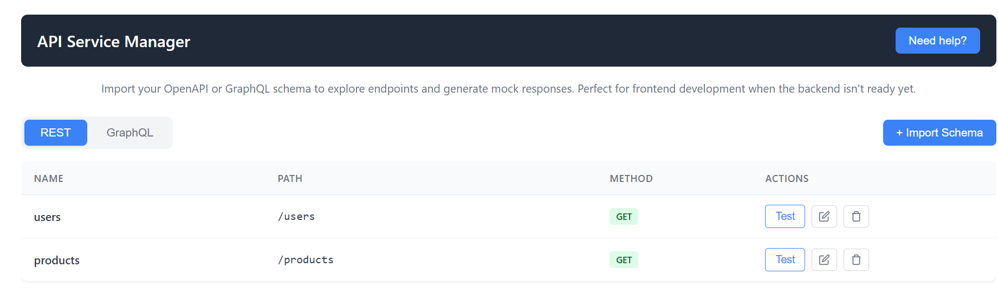Click the METHOD column header
Screen dimensions: 998x306
pos(631,179)
